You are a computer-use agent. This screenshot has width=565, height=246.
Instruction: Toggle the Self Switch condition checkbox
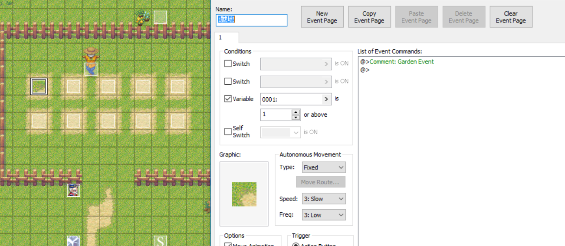point(228,131)
